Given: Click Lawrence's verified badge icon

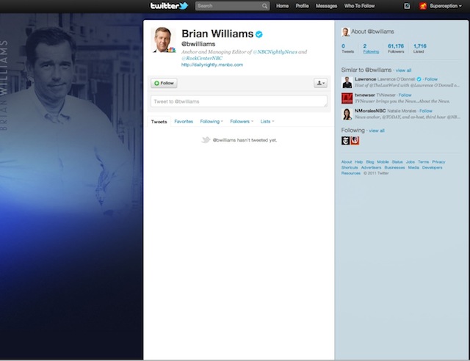Looking at the screenshot, I should click(x=419, y=79).
